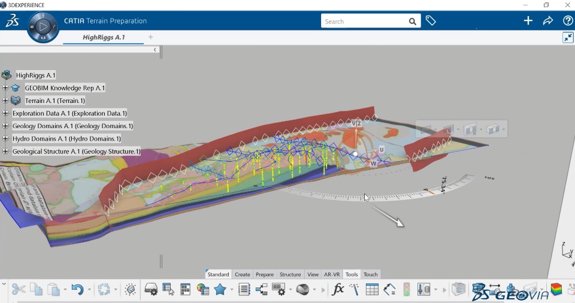Click the plus Add icon in header
This screenshot has width=575, height=303.
coord(528,21)
